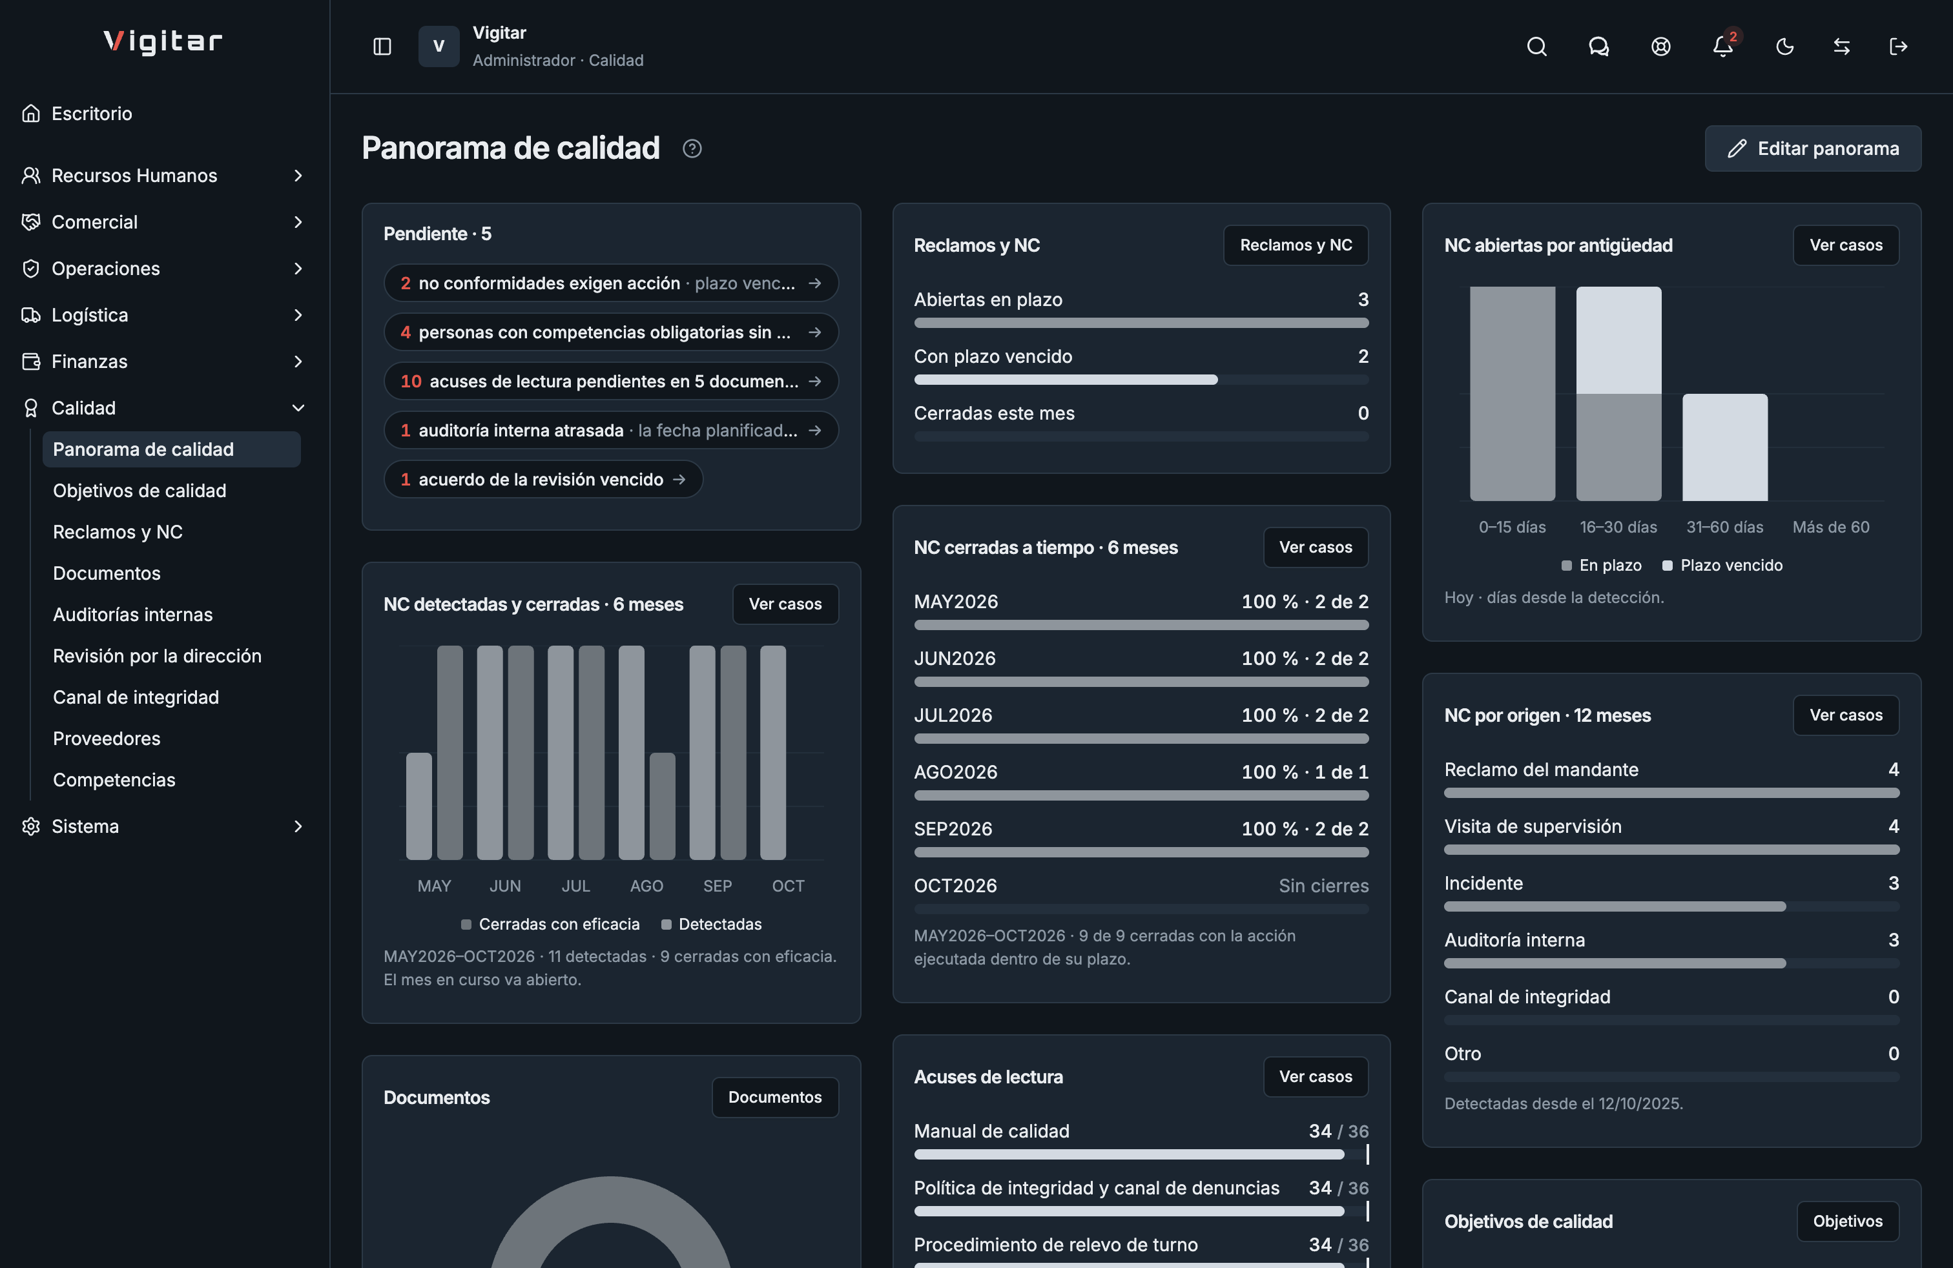The width and height of the screenshot is (1953, 1268).
Task: Open the search icon in header
Action: (1537, 46)
